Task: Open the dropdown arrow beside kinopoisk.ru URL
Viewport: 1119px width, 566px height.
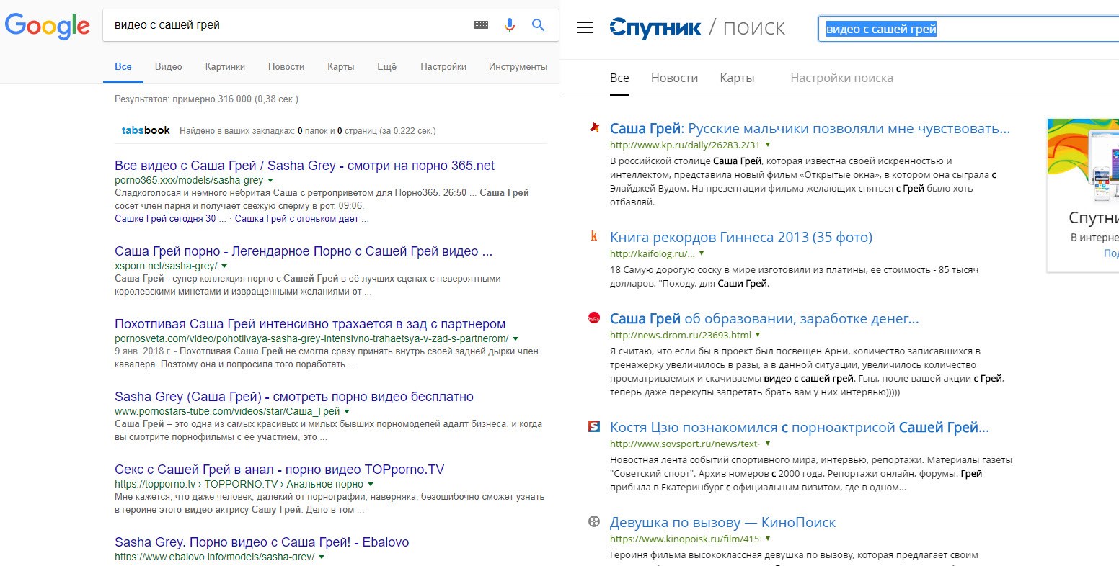Action: click(768, 539)
